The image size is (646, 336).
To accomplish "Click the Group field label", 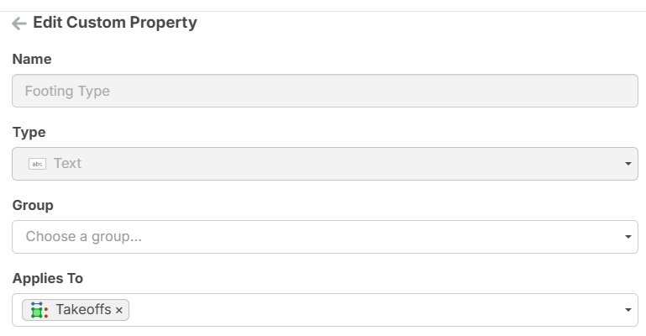I will coord(33,205).
